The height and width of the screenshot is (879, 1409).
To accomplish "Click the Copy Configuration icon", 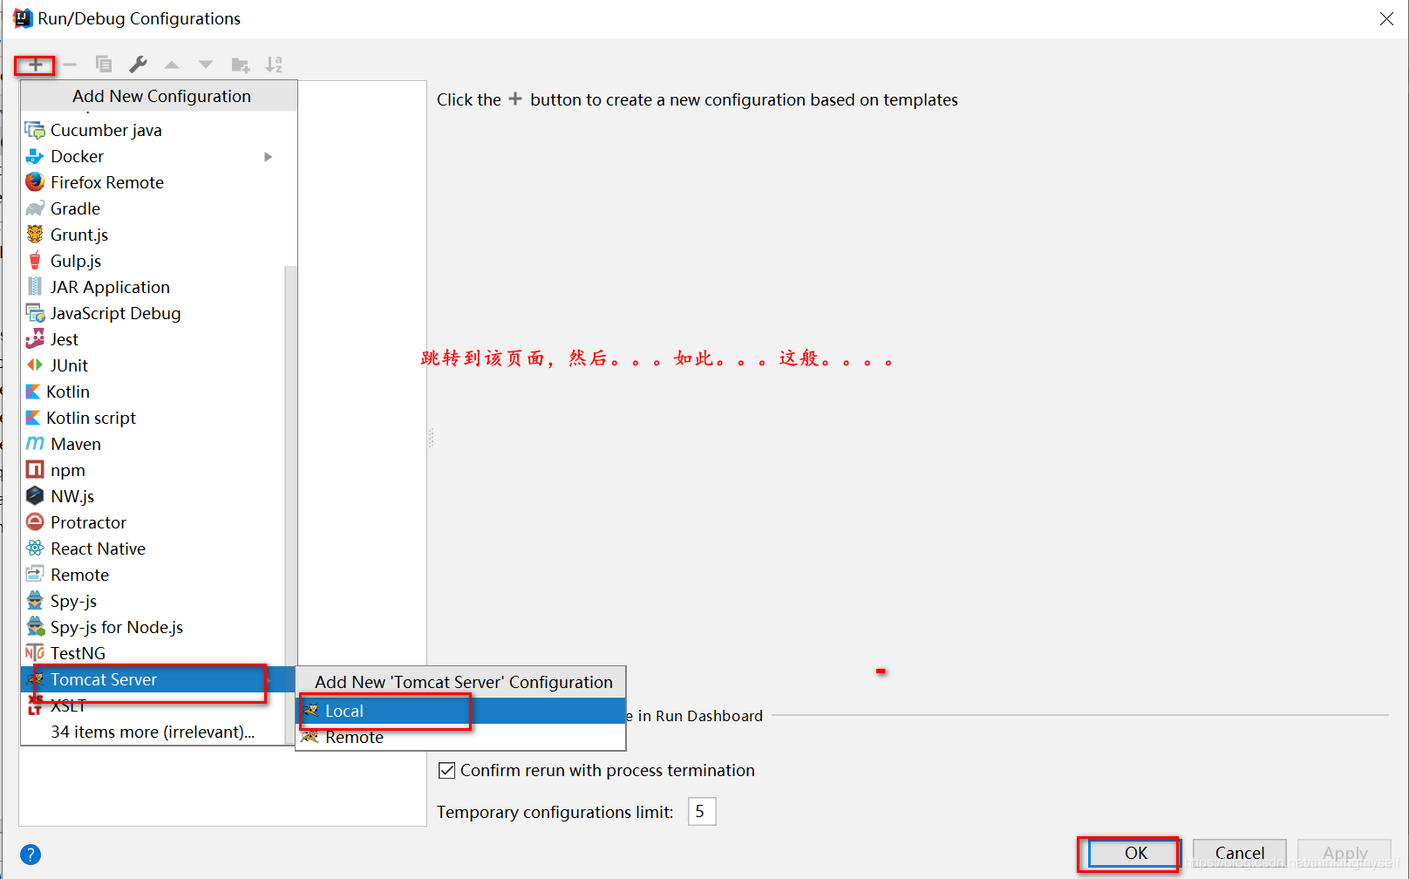I will pos(103,65).
